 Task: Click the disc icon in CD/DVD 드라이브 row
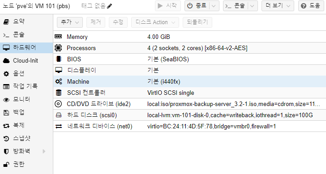(58, 104)
